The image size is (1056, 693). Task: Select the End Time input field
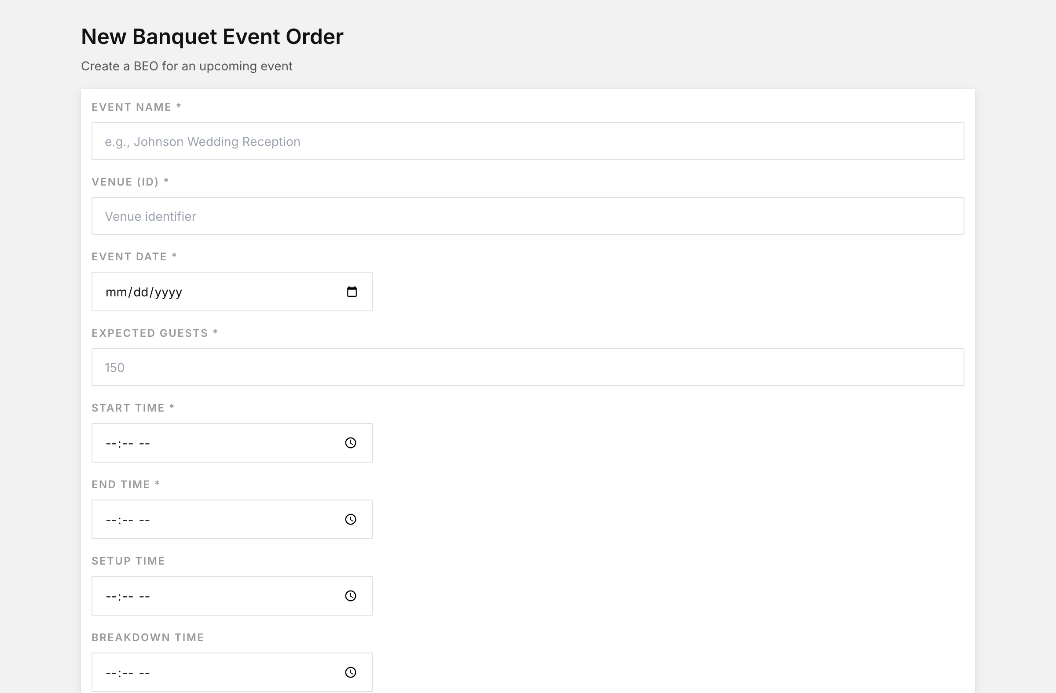point(232,519)
